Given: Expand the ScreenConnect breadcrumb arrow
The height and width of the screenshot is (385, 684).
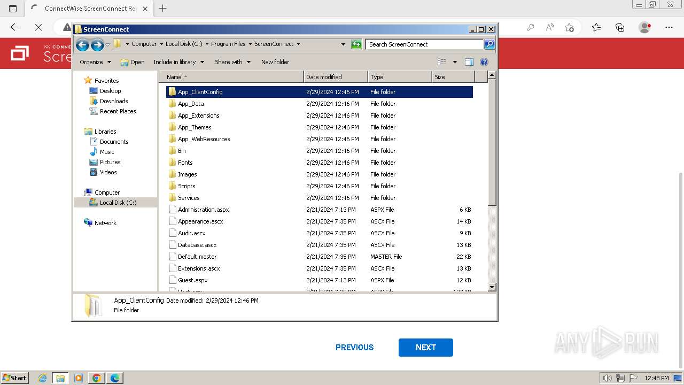Looking at the screenshot, I should tap(298, 44).
